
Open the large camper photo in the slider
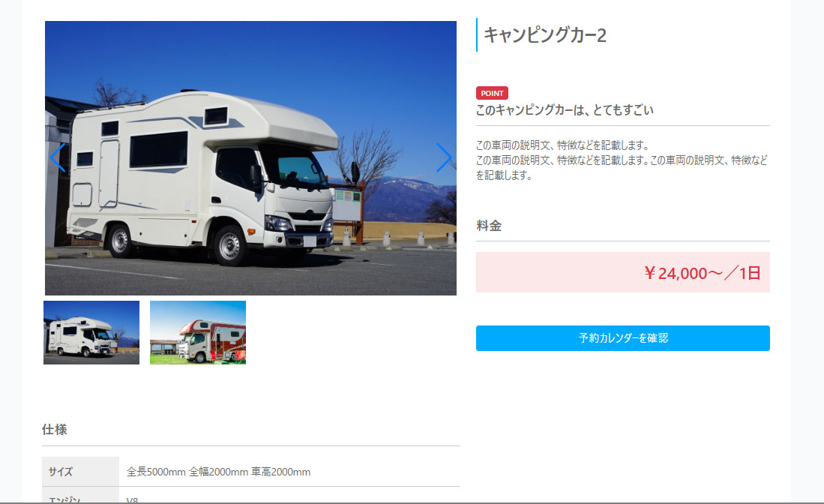pyautogui.click(x=250, y=157)
